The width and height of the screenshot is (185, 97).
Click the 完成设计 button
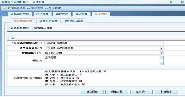[x=141, y=92]
